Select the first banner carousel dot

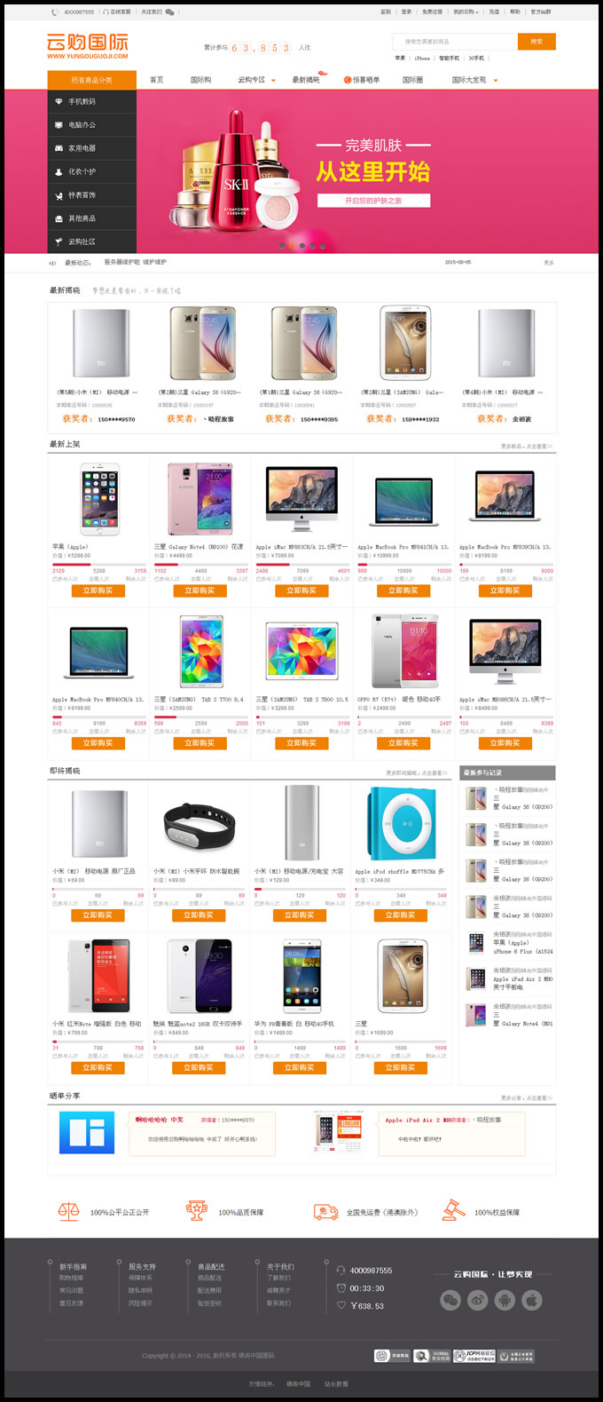tap(281, 245)
